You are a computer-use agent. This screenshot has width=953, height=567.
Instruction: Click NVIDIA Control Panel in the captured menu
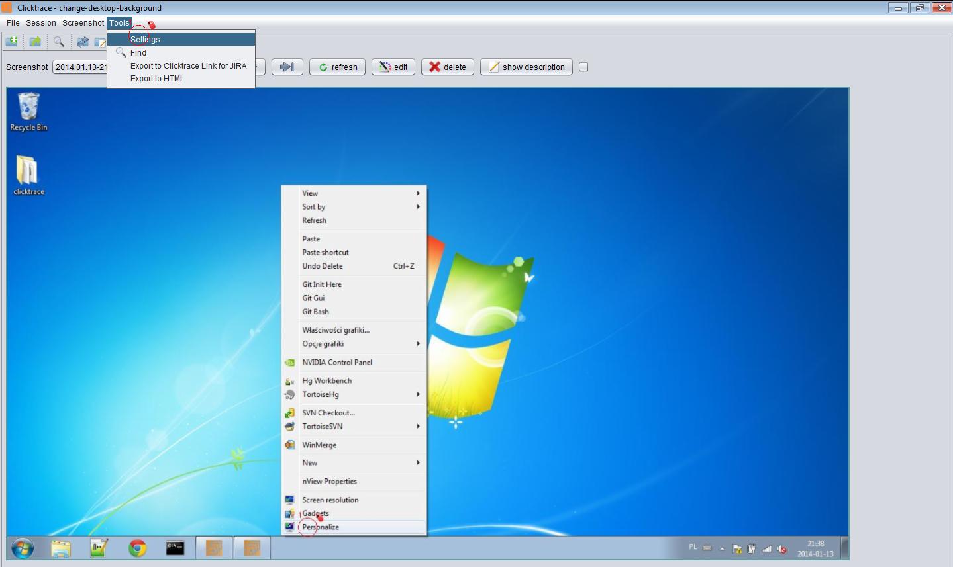pos(354,362)
